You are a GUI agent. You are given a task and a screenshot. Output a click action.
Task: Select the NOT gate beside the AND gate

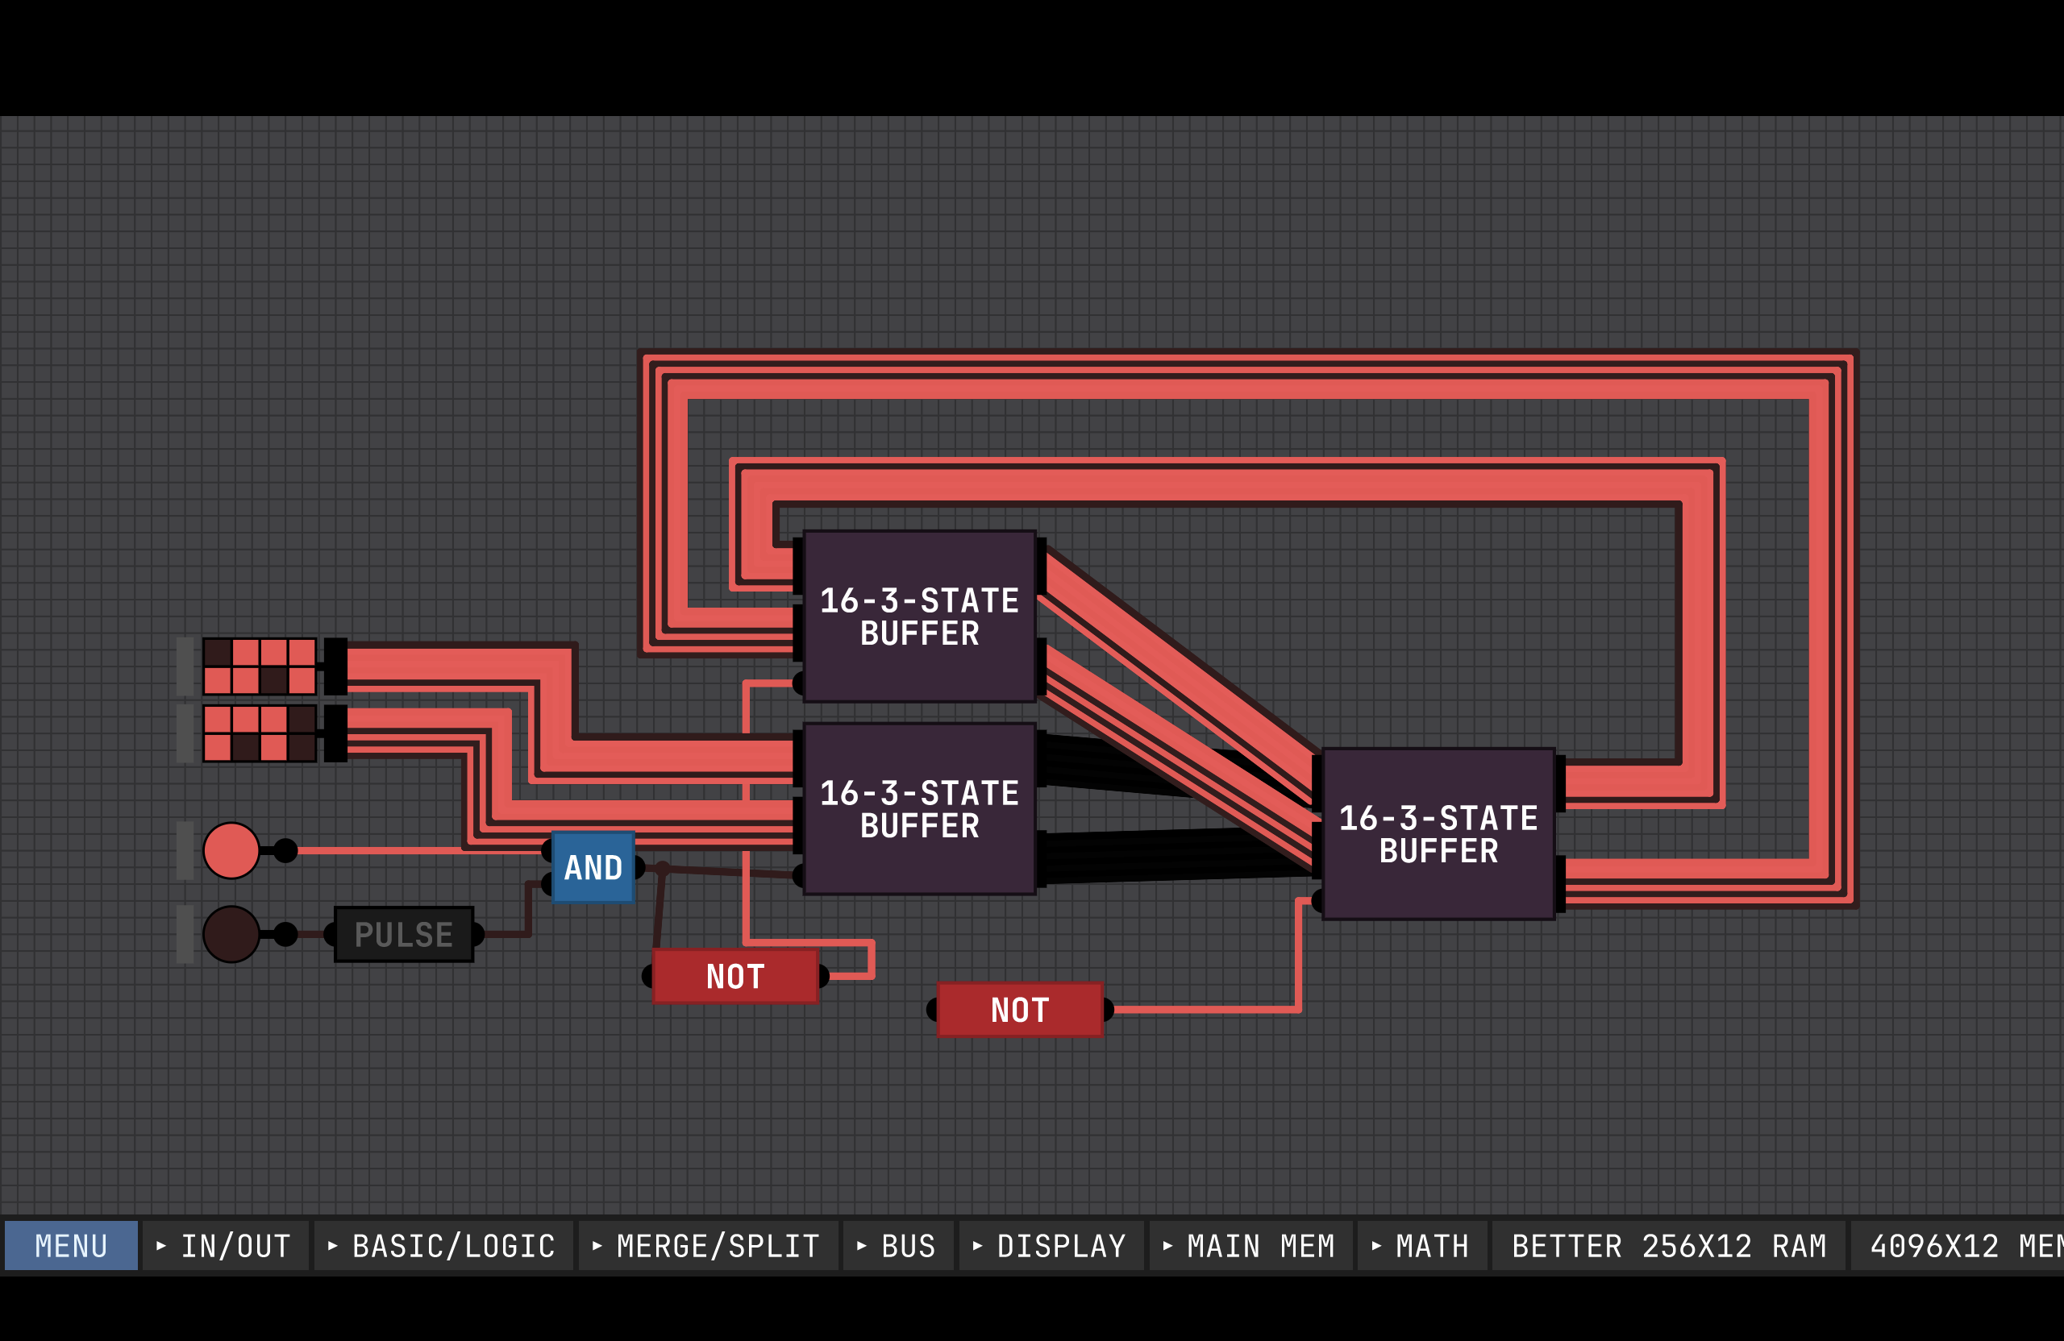coord(734,977)
